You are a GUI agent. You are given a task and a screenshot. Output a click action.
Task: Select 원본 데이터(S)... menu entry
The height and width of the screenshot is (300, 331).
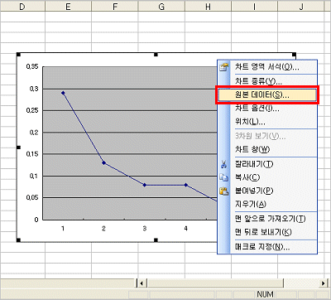(x=267, y=94)
